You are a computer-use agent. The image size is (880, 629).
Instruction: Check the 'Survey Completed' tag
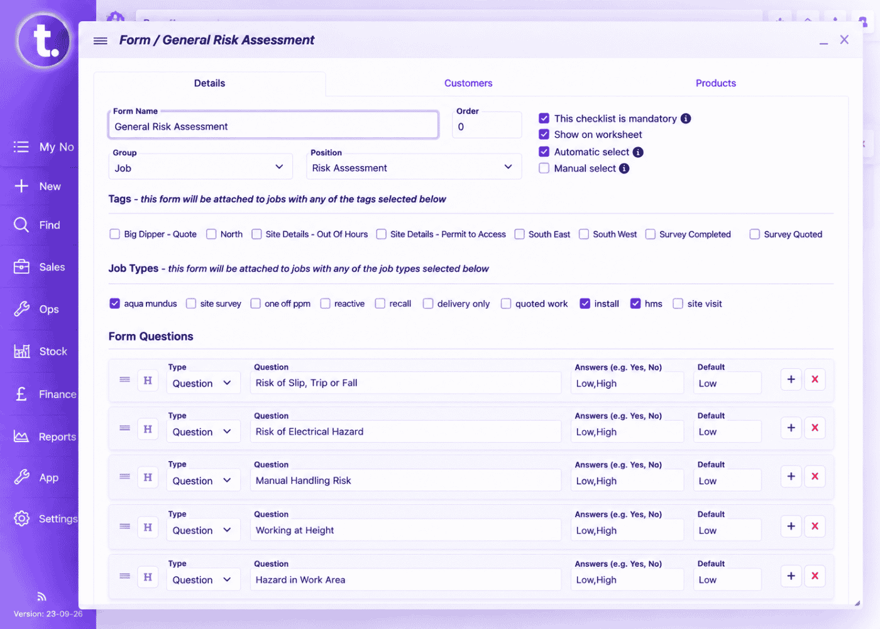651,234
